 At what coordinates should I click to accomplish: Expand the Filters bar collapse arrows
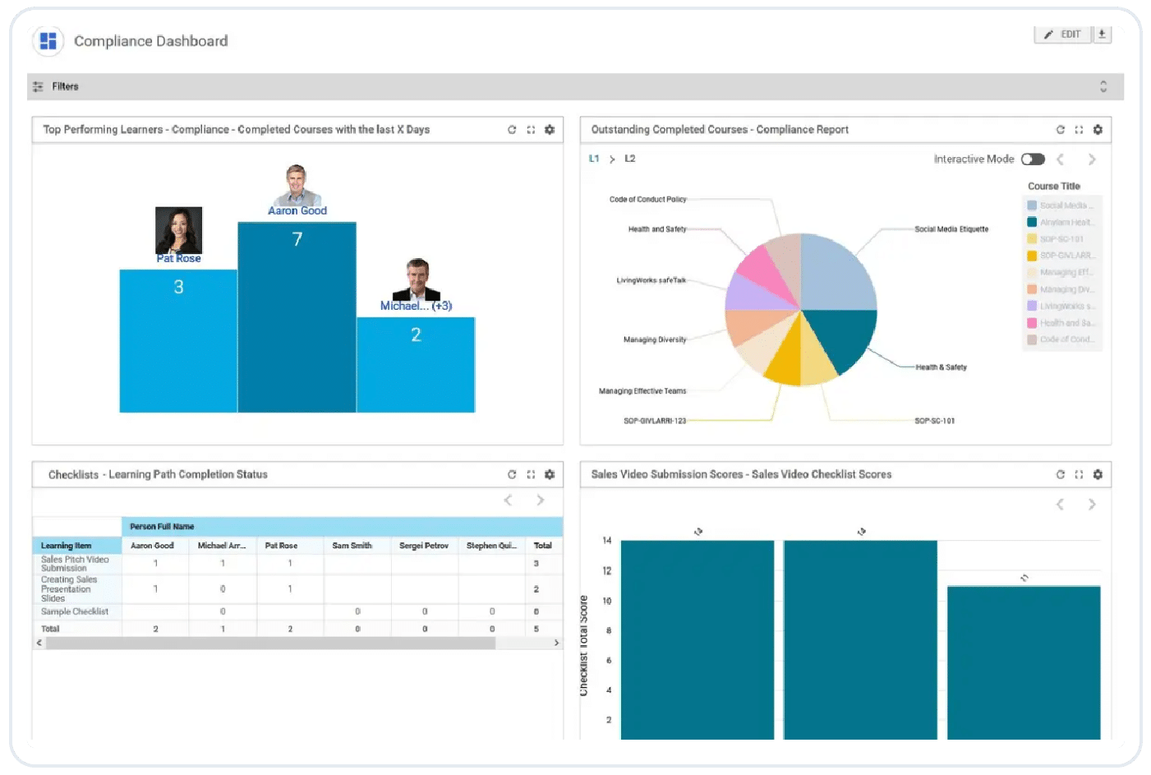pyautogui.click(x=1103, y=87)
